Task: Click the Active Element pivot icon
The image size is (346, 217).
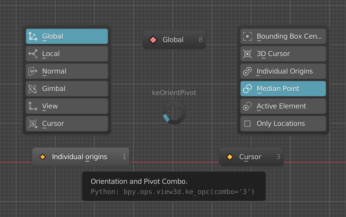Action: [x=247, y=106]
